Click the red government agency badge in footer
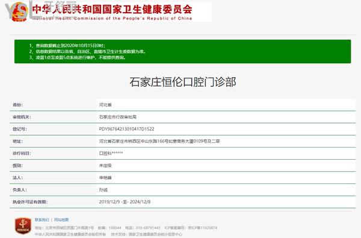The image size is (361, 238). tap(23, 225)
